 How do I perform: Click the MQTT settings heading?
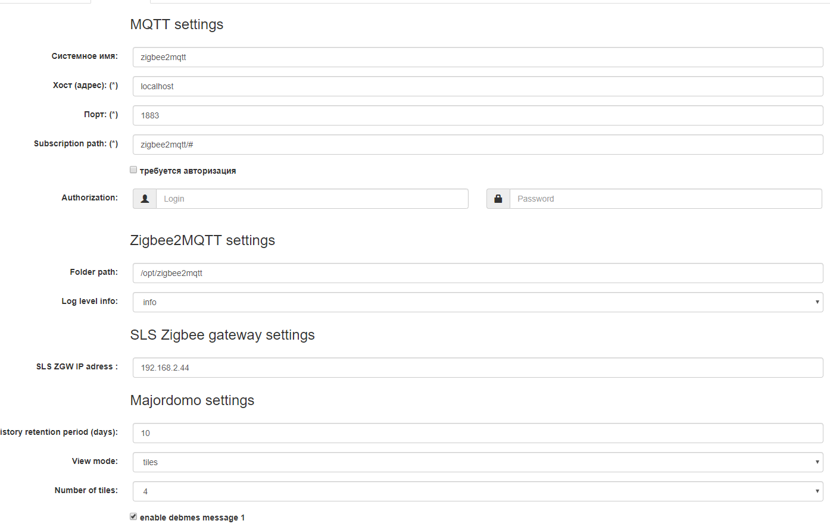tap(177, 24)
